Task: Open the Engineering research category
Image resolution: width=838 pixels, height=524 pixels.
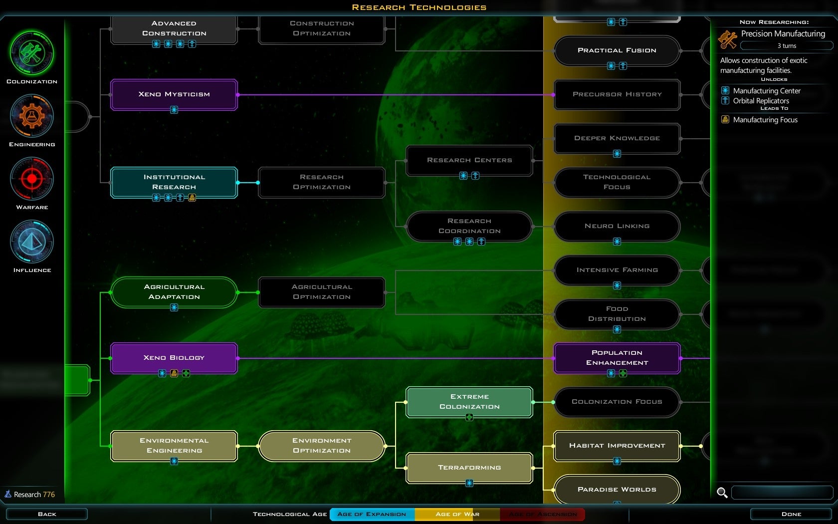Action: [x=32, y=116]
